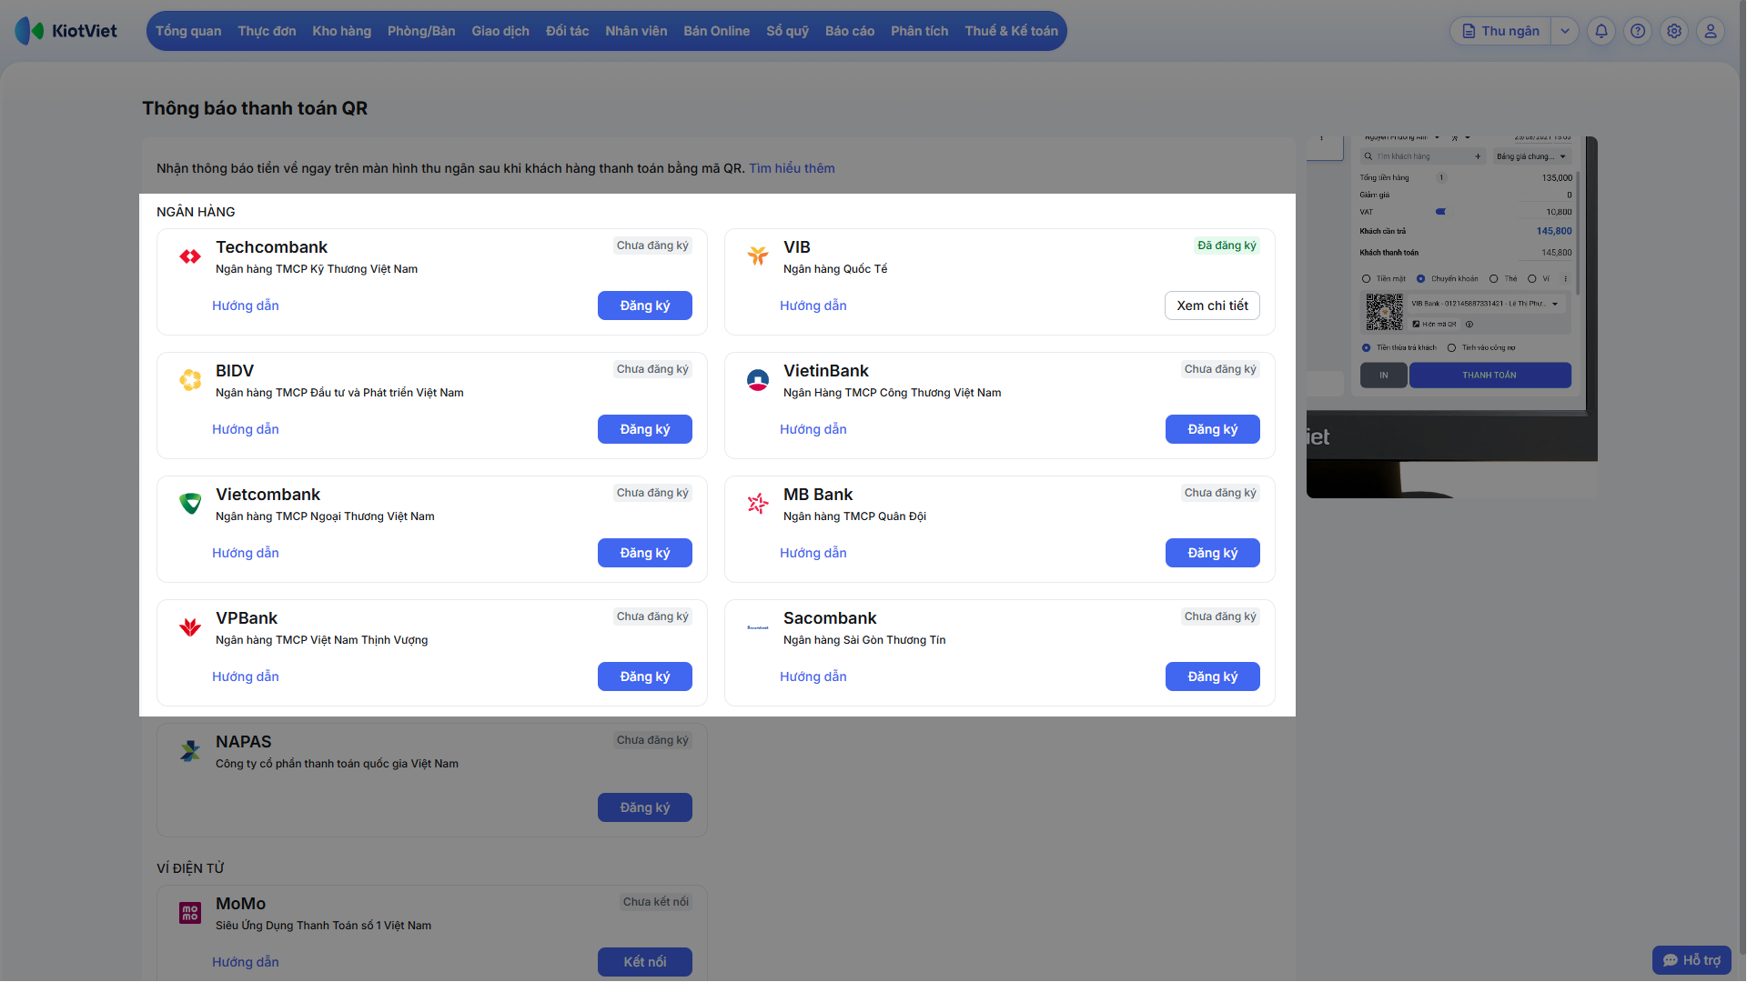
Task: Open the Kho hàng menu
Action: click(341, 31)
